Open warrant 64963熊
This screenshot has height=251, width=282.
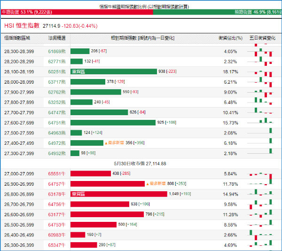pyautogui.click(x=57, y=133)
